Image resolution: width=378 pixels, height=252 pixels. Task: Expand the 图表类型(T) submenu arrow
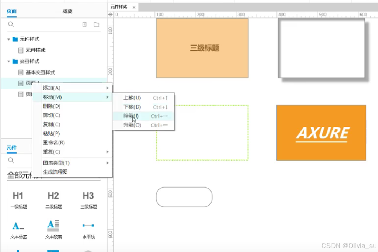(x=108, y=163)
